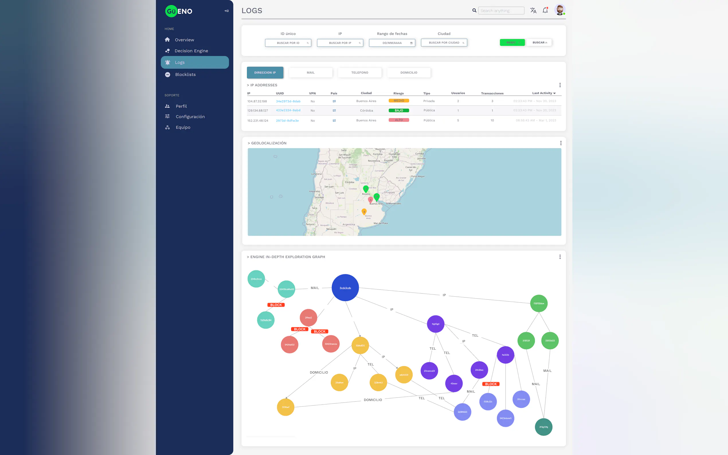Screen dimensions: 728x455
Task: Click the Search anything input field
Action: (x=501, y=11)
